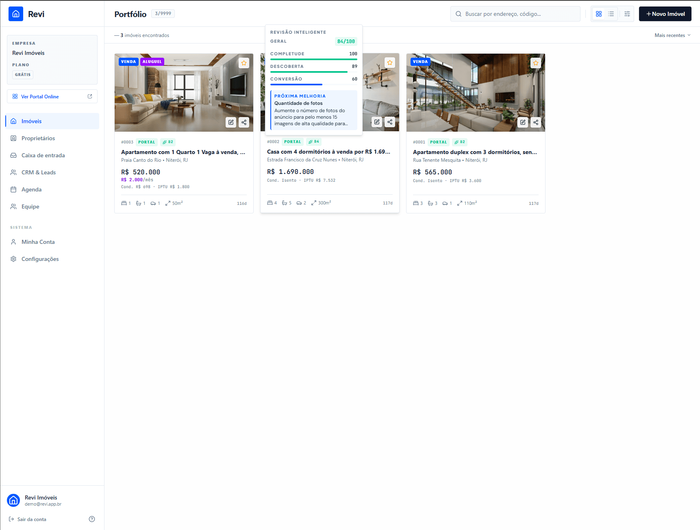Share property #0002 with the share icon
The width and height of the screenshot is (700, 530).
tap(390, 122)
